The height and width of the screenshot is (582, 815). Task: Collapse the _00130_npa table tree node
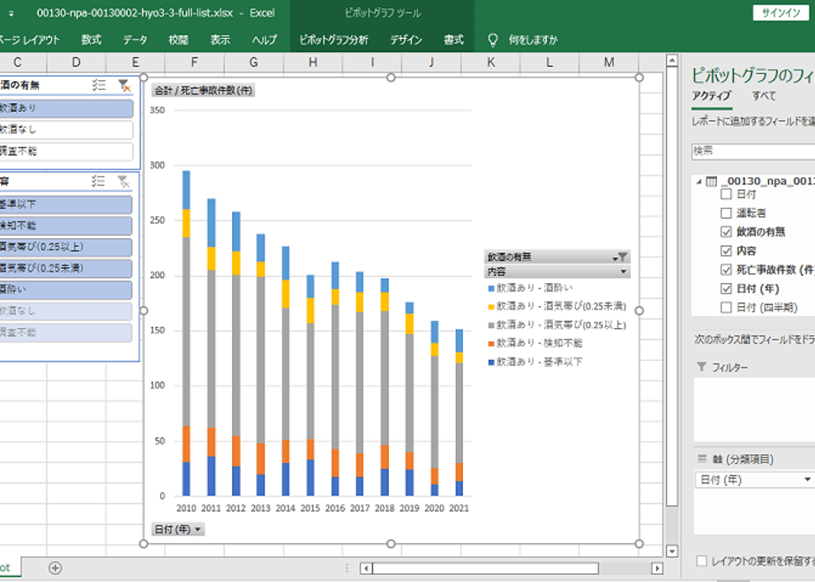point(699,182)
